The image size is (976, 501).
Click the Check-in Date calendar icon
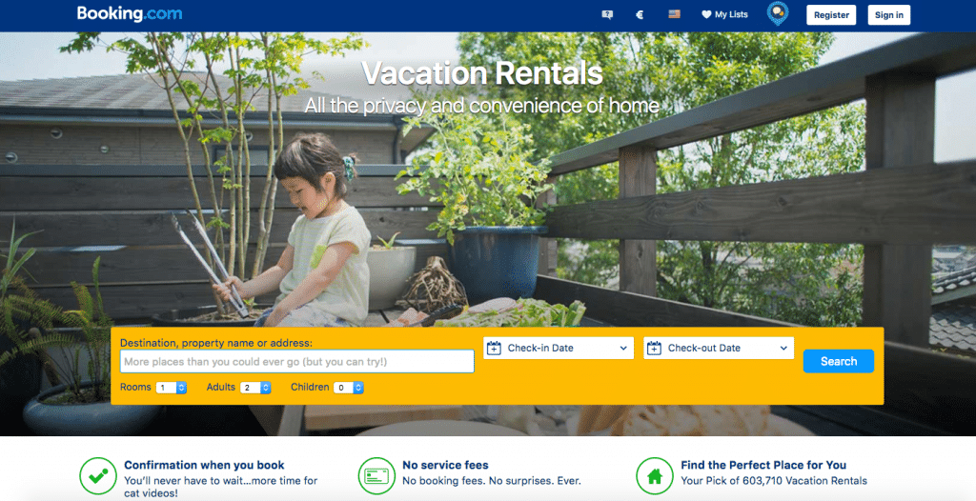[x=494, y=348]
